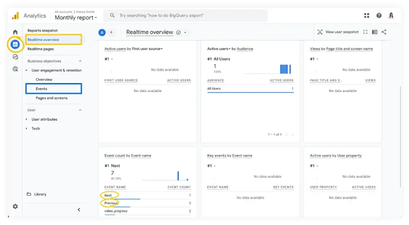The height and width of the screenshot is (225, 409).
Task: Click Page title and screen name link
Action: (x=349, y=49)
